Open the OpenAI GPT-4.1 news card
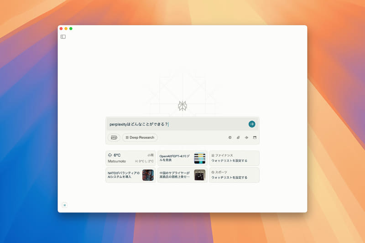The width and height of the screenshot is (365, 243). (x=182, y=158)
